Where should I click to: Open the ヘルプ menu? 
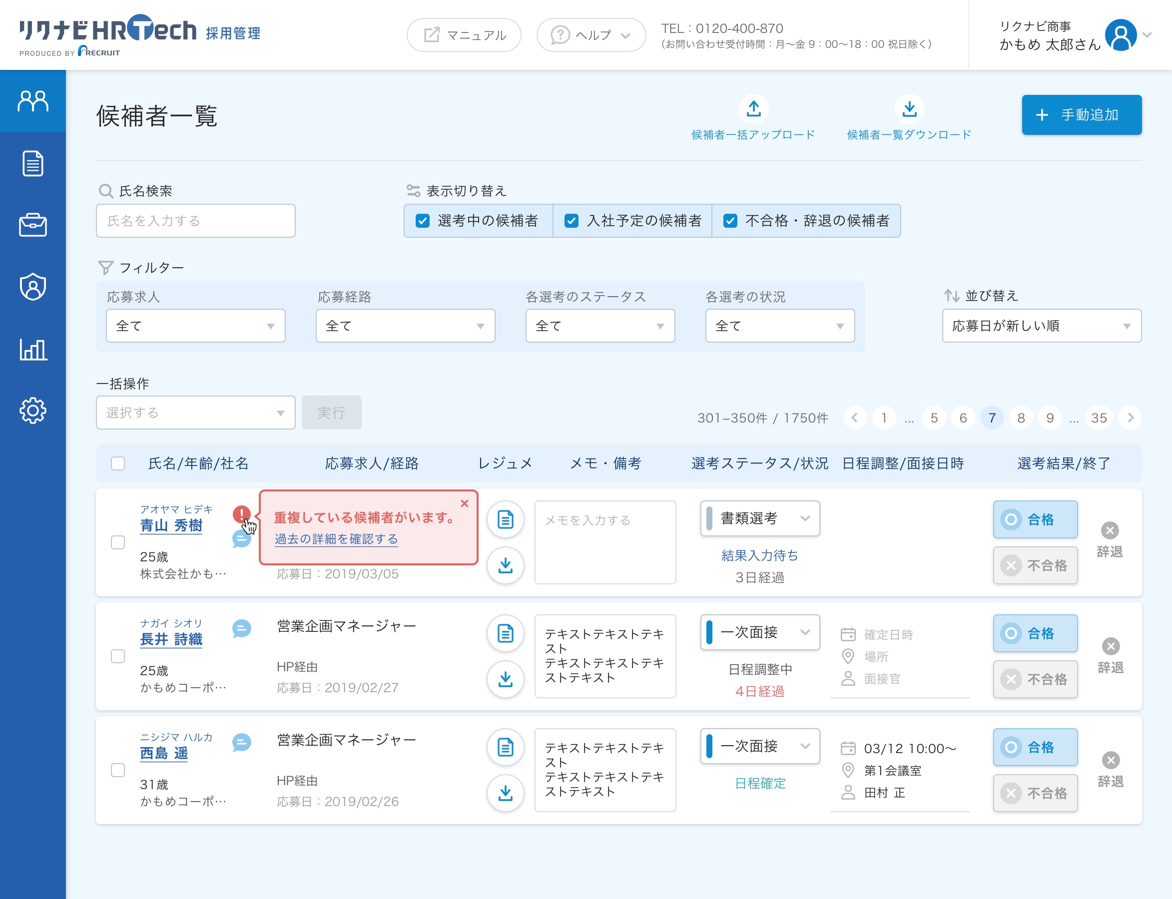pos(591,35)
